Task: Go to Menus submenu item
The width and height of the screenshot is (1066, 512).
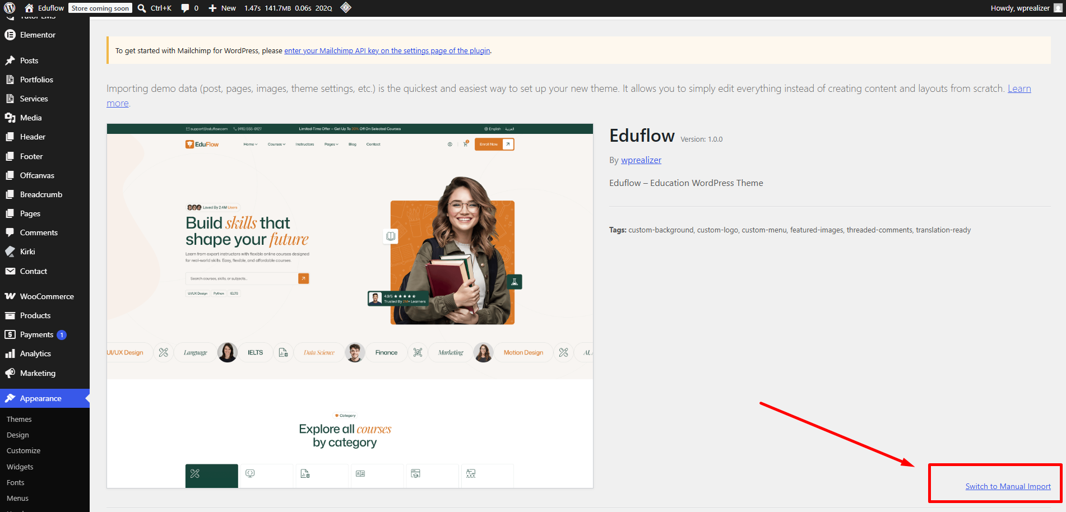Action: pos(18,498)
